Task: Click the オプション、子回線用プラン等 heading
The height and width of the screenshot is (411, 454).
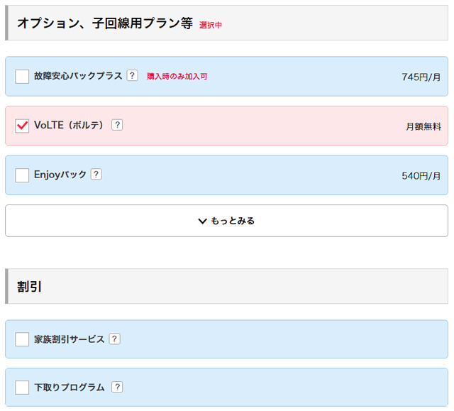Action: [x=105, y=23]
